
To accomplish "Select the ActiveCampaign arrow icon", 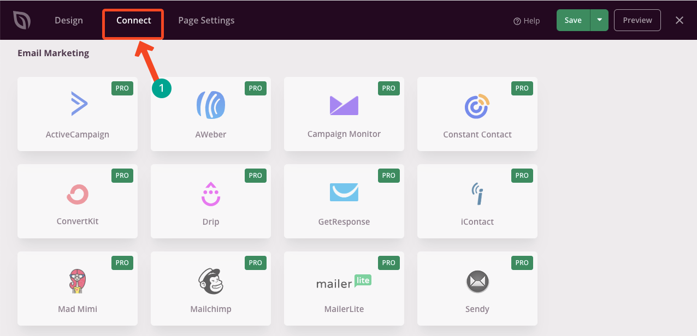I will pos(79,104).
